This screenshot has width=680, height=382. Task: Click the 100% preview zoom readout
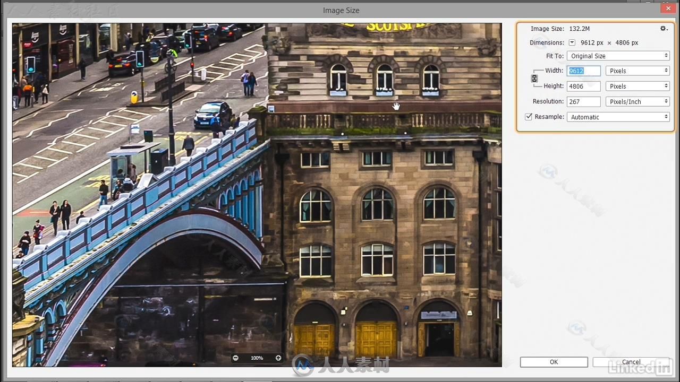click(257, 358)
